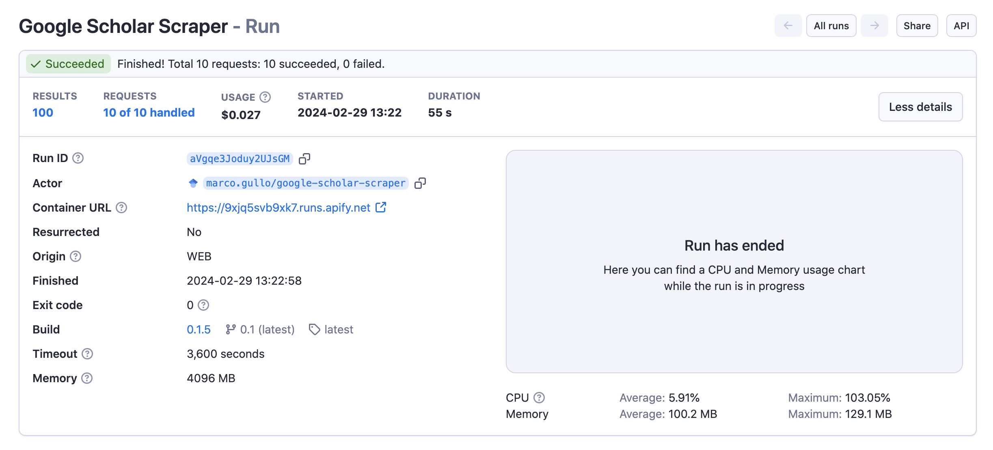Open build 0.1.5 link
Image resolution: width=993 pixels, height=450 pixels.
click(199, 329)
